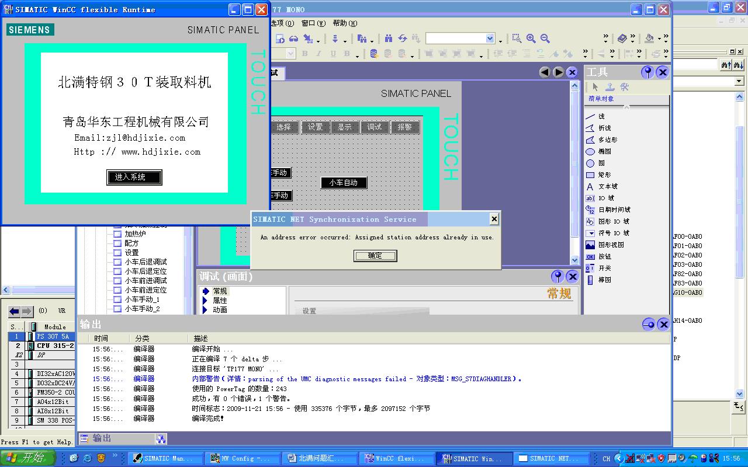Viewport: 748px width, 467px height.
Task: Click the scroll-down arrow of the screen editor scrollbar
Action: [574, 260]
